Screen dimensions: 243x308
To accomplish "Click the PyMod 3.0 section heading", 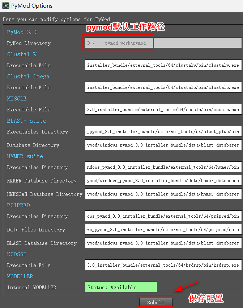I will coord(22,32).
